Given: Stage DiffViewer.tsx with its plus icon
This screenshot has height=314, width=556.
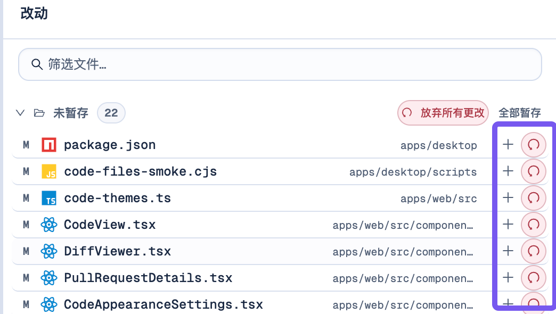Looking at the screenshot, I should [508, 251].
